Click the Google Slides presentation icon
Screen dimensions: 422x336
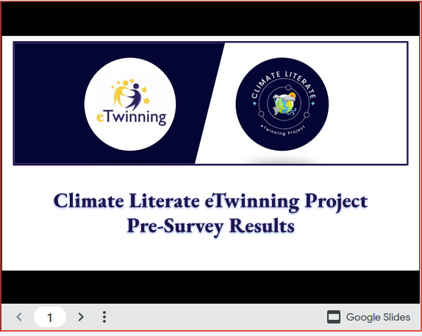[334, 317]
